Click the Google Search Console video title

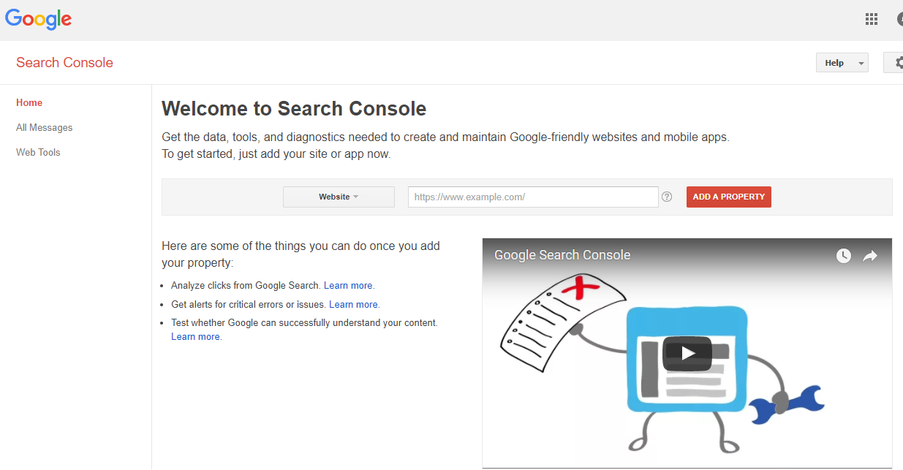pyautogui.click(x=562, y=255)
